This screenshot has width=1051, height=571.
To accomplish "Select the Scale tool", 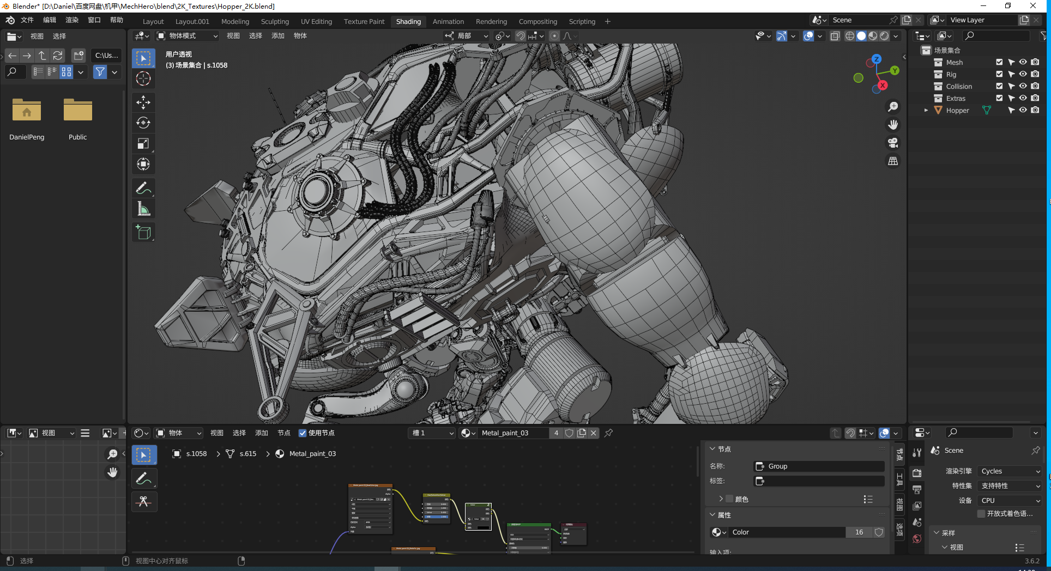I will (143, 144).
